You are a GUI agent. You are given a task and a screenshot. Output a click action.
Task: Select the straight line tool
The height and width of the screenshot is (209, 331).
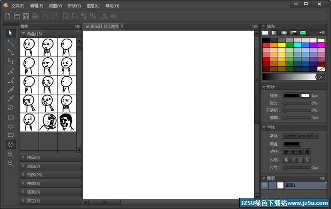tap(11, 43)
